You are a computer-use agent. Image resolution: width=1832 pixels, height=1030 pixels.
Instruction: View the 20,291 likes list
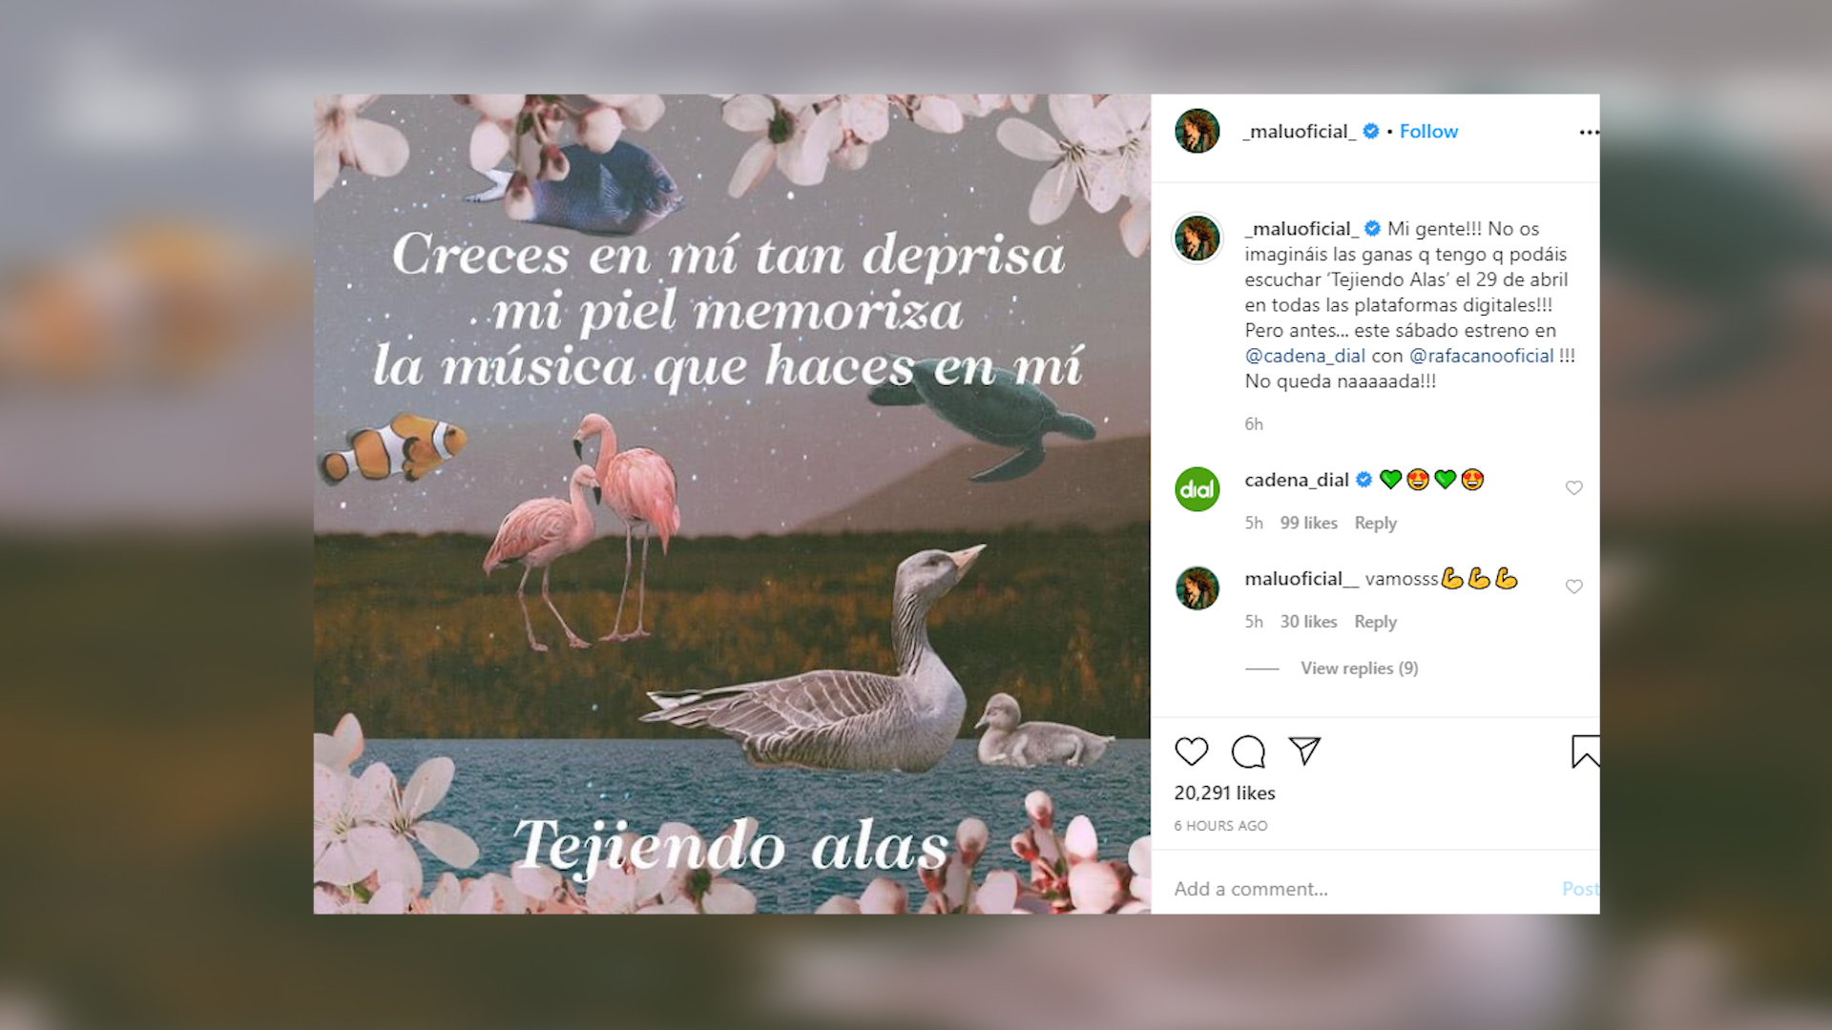pos(1224,793)
